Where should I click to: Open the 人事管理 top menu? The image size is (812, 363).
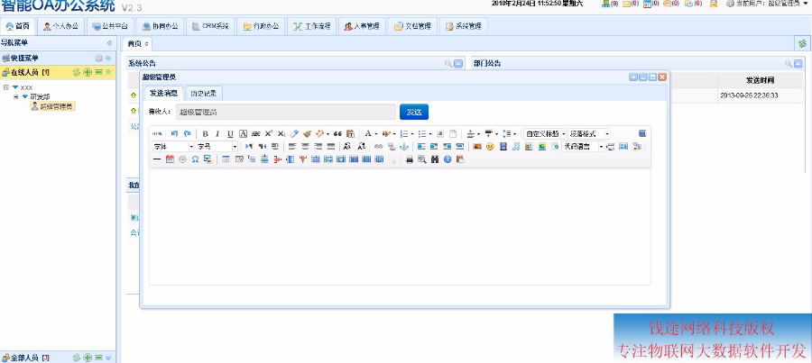(x=362, y=26)
